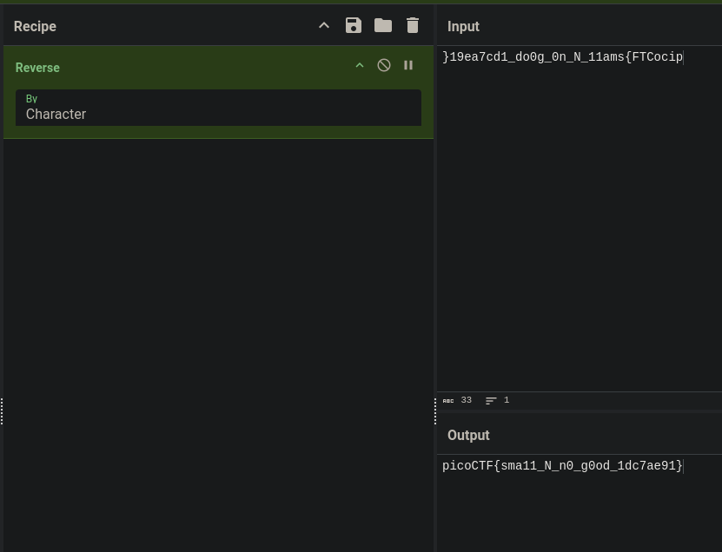Screen dimensions: 722x552
Task: Click the By label in Reverse options
Action: tap(31, 99)
